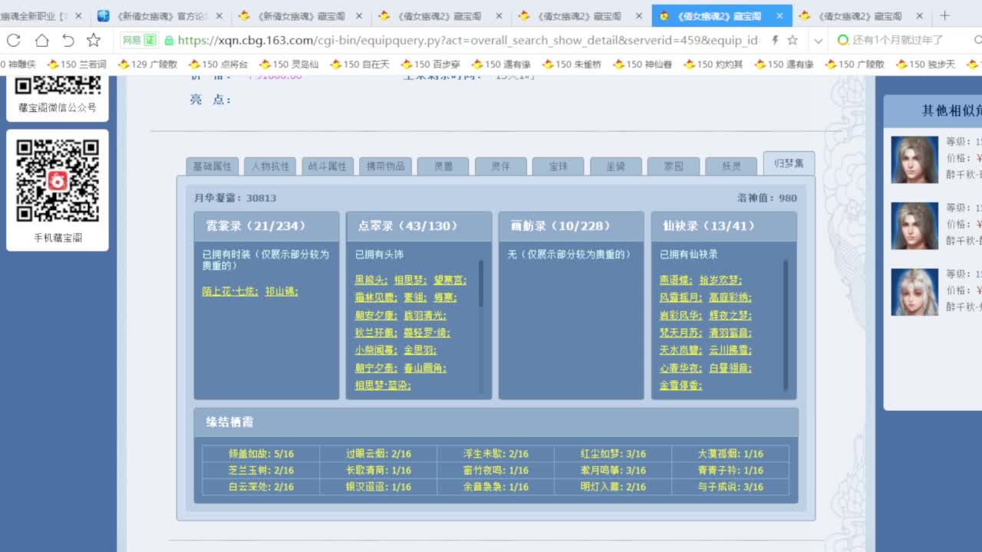Open the white-haired similar character avatar
The height and width of the screenshot is (552, 982).
click(x=914, y=291)
